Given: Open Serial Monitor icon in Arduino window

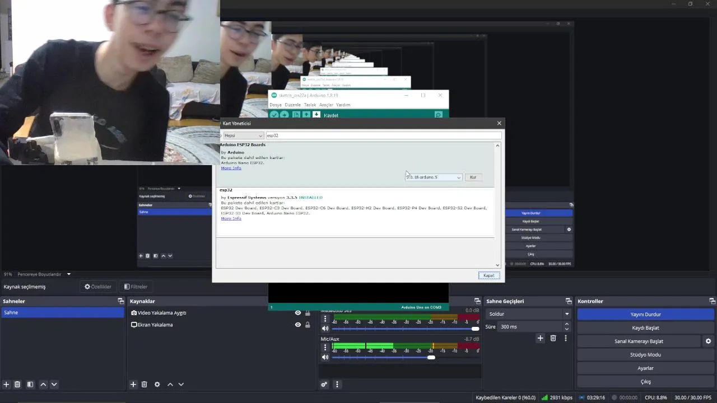Looking at the screenshot, I should pos(439,115).
